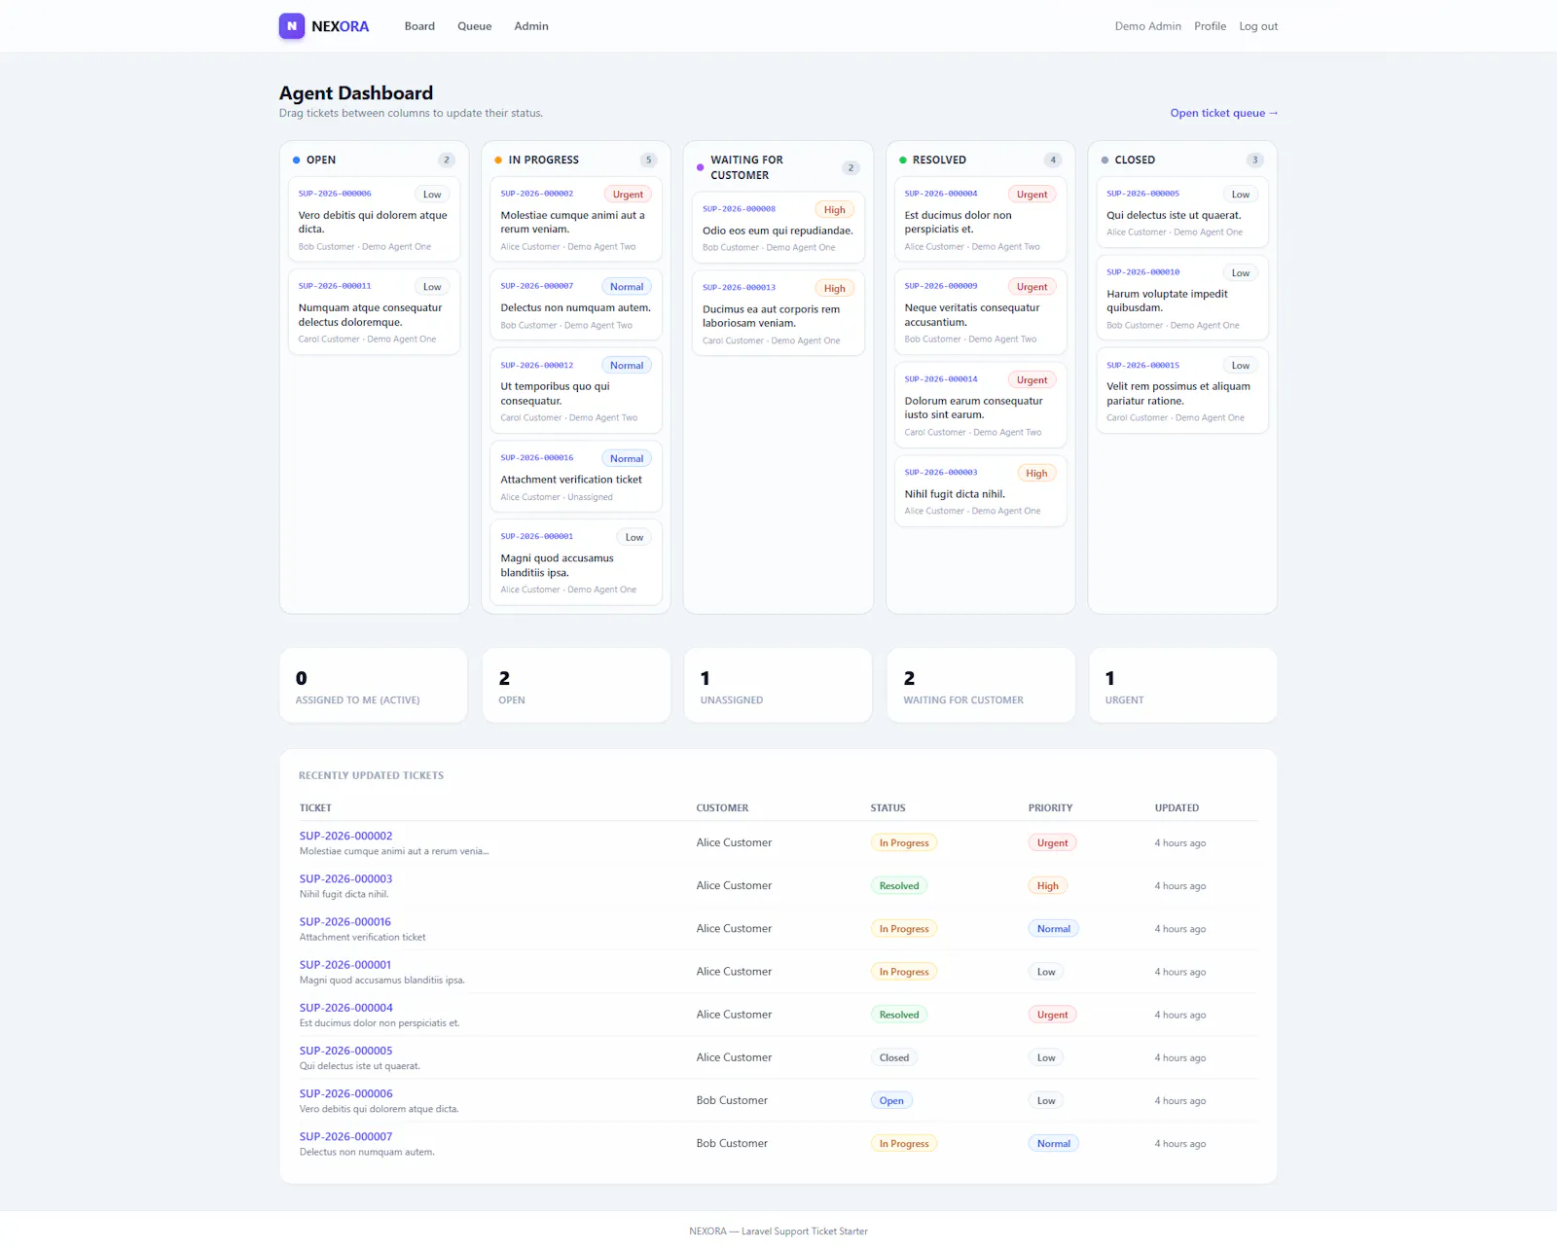This screenshot has width=1557, height=1250.
Task: Open SUP-2026-000007 link in recent tickets table
Action: coord(345,1136)
